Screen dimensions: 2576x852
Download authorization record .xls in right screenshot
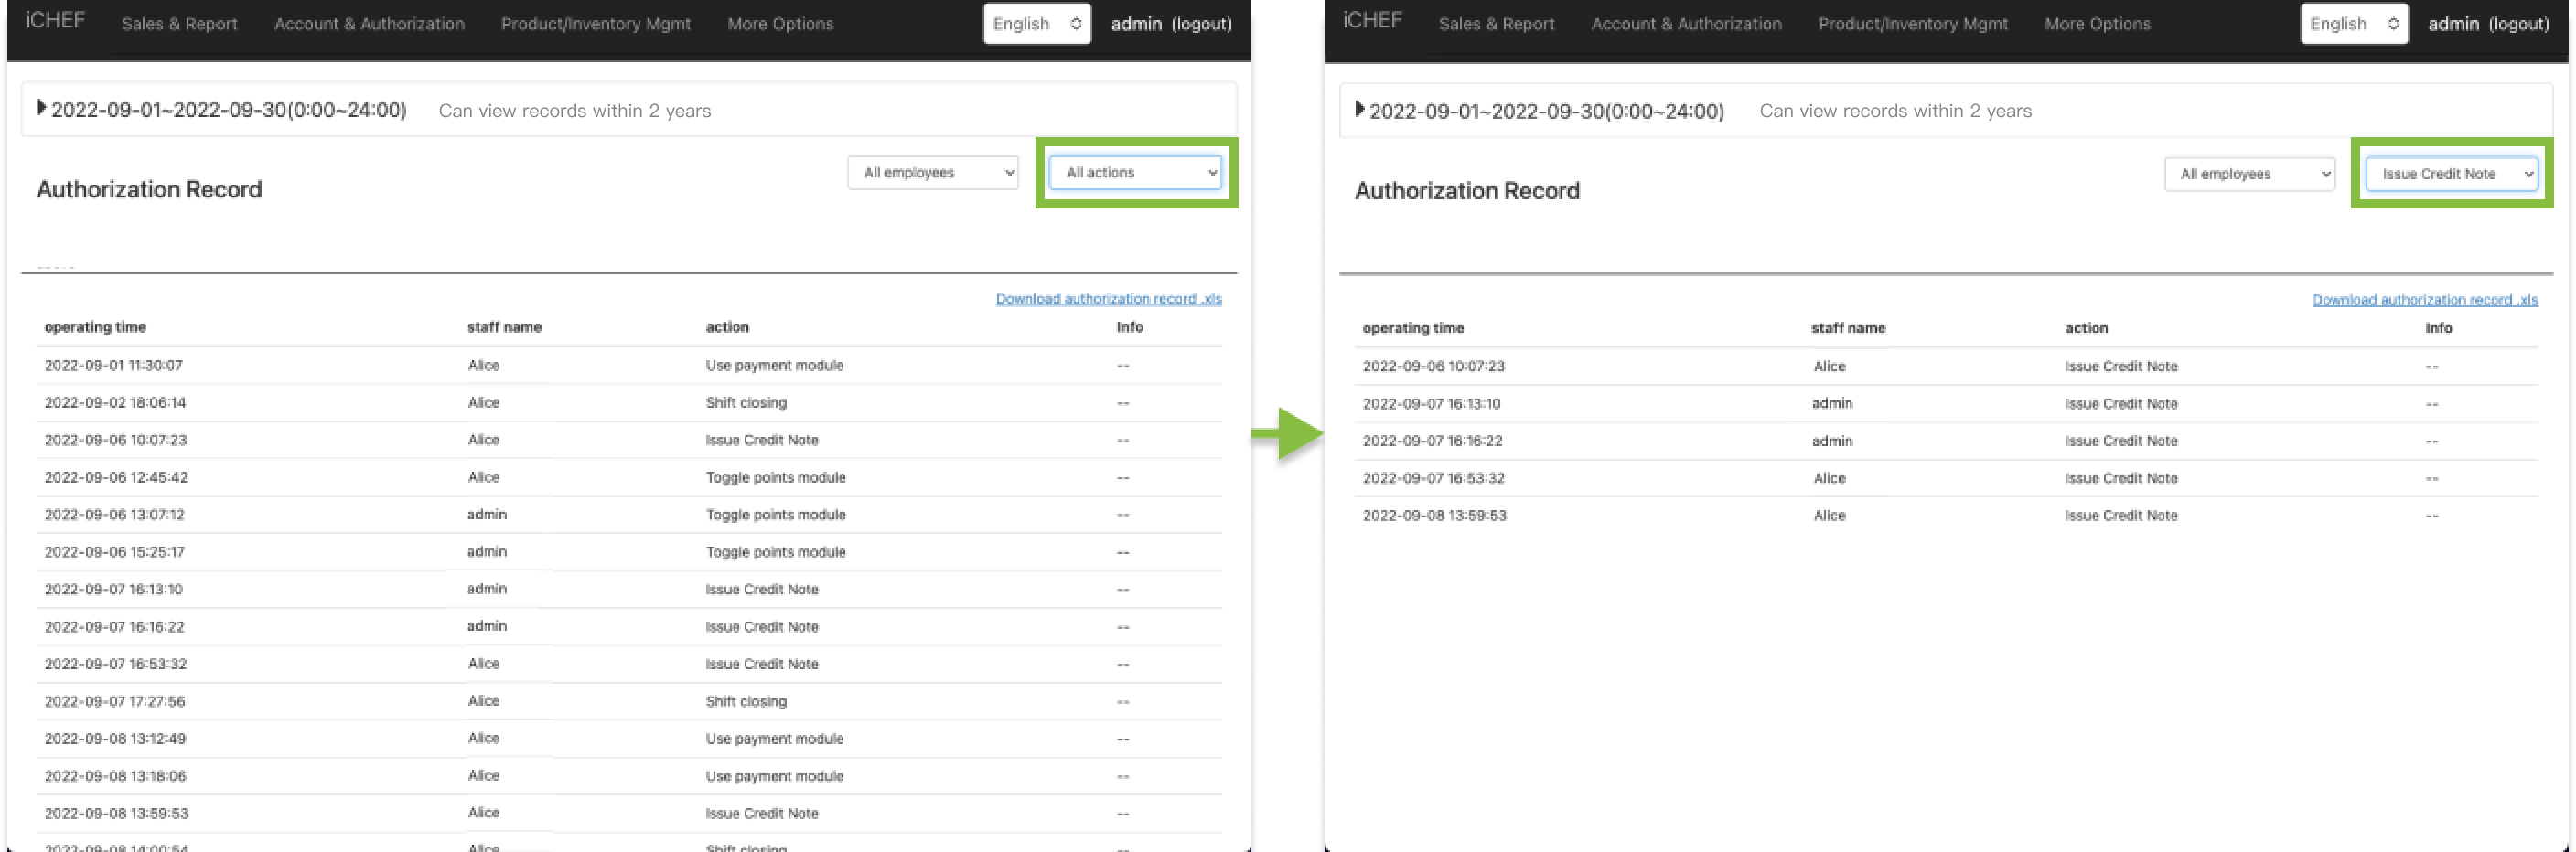(2424, 300)
